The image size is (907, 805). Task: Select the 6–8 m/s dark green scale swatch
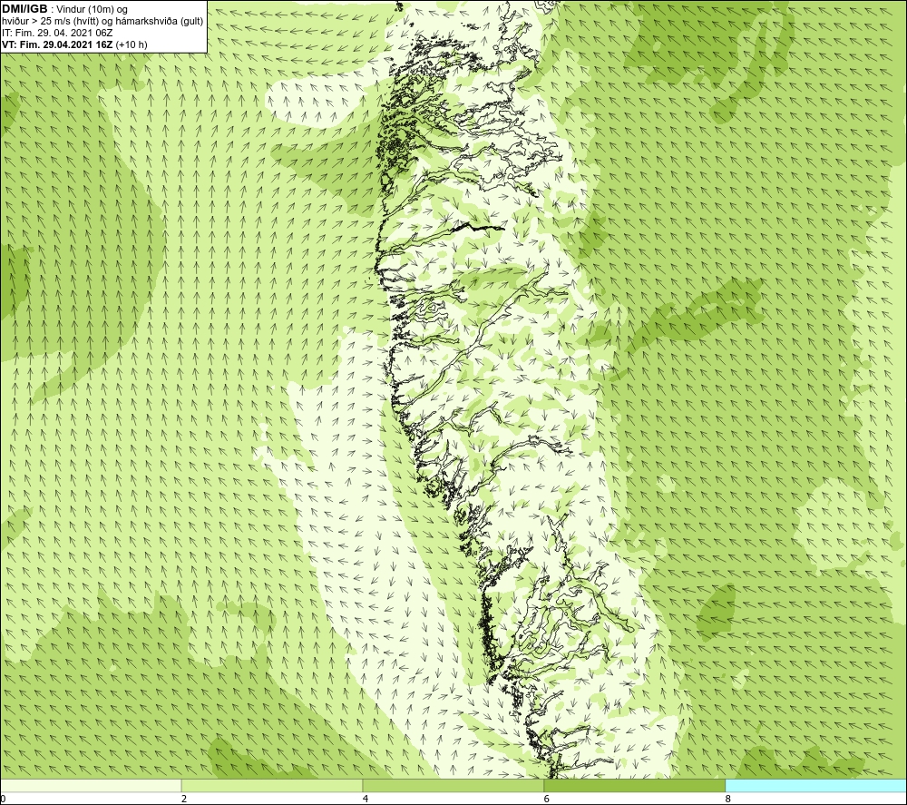pyautogui.click(x=635, y=785)
